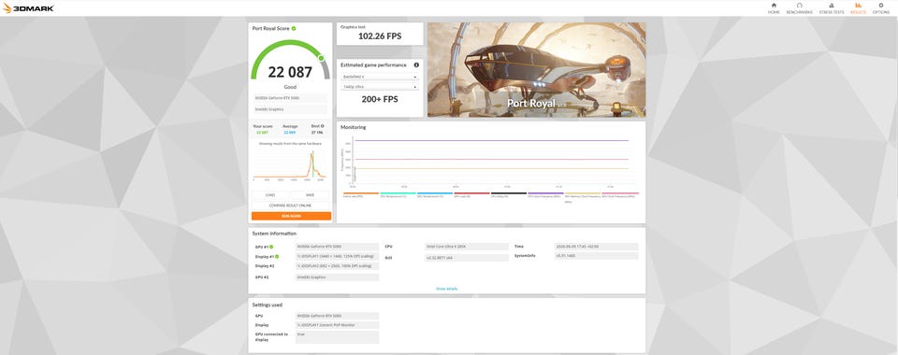Click the green checkmark beside Port Royal Score
Image resolution: width=898 pixels, height=355 pixels.
pyautogui.click(x=294, y=28)
